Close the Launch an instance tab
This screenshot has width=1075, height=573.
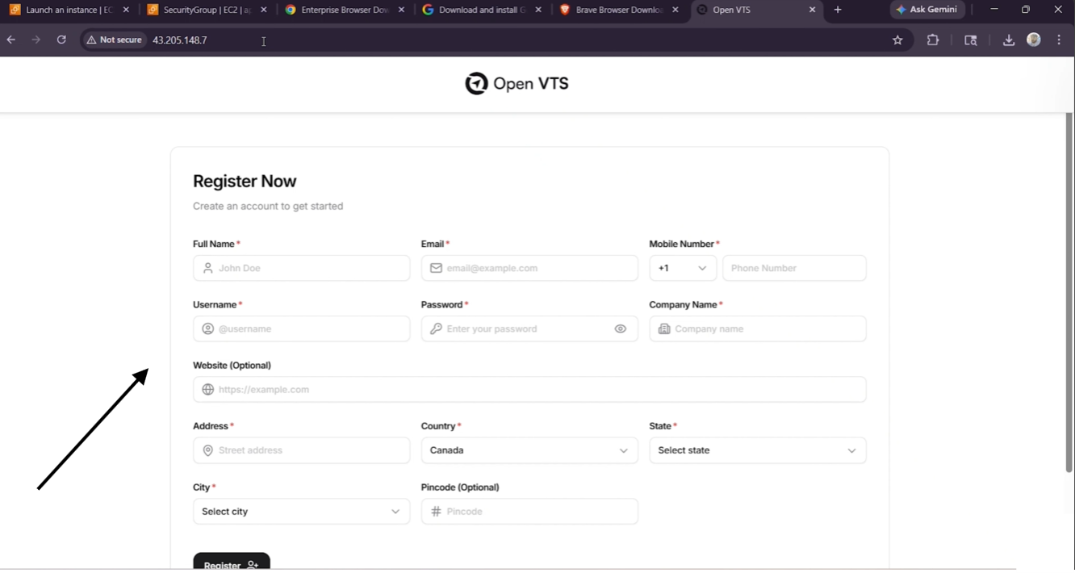[126, 10]
